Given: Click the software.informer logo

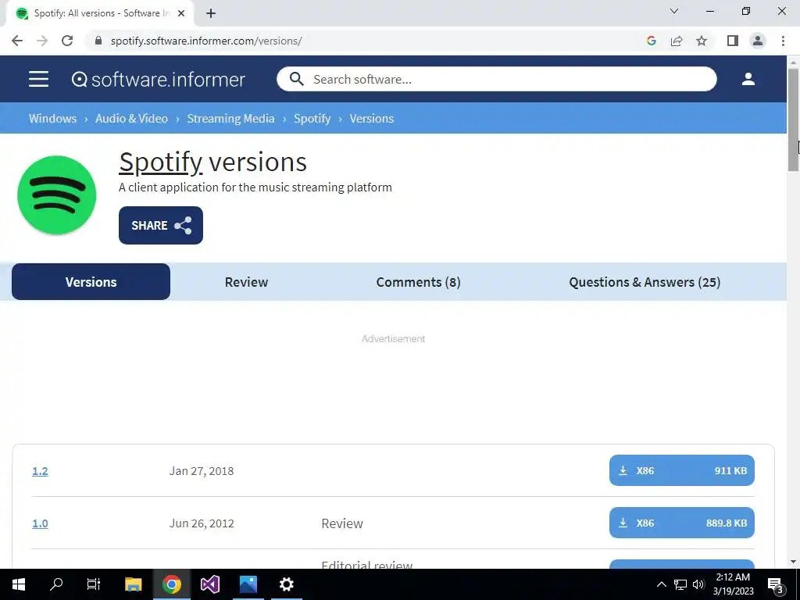Looking at the screenshot, I should pyautogui.click(x=158, y=79).
